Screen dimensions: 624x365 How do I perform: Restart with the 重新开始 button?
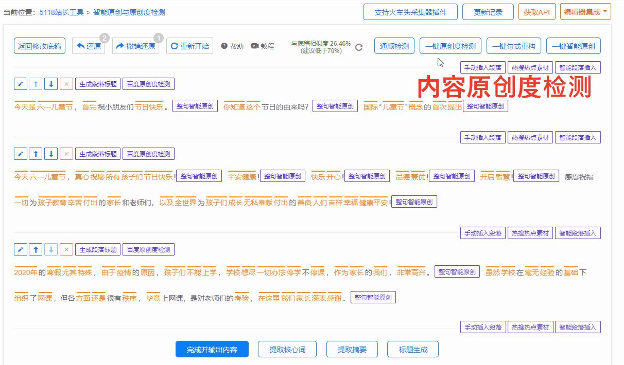click(x=190, y=46)
